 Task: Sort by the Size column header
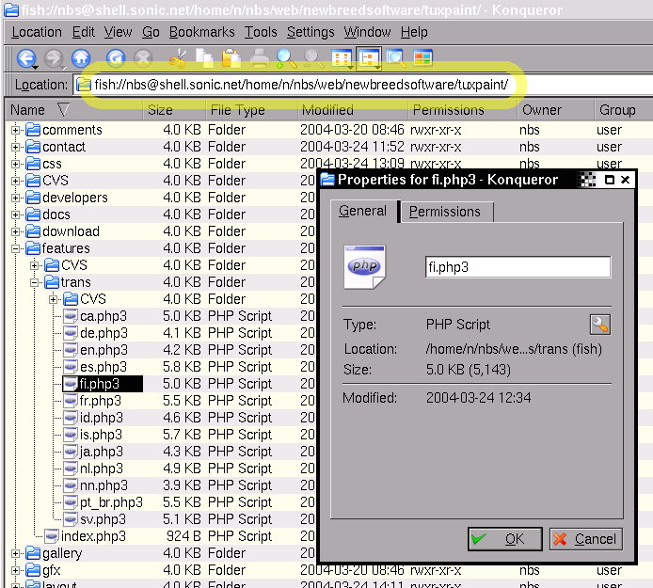pyautogui.click(x=174, y=110)
